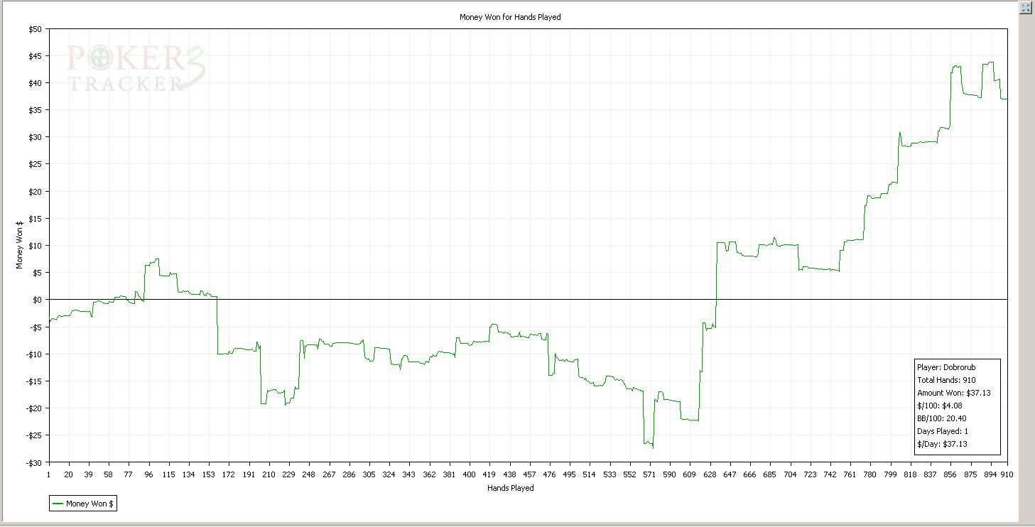
Task: Click the rotated 'Money Won $' y-axis title
Action: point(20,246)
